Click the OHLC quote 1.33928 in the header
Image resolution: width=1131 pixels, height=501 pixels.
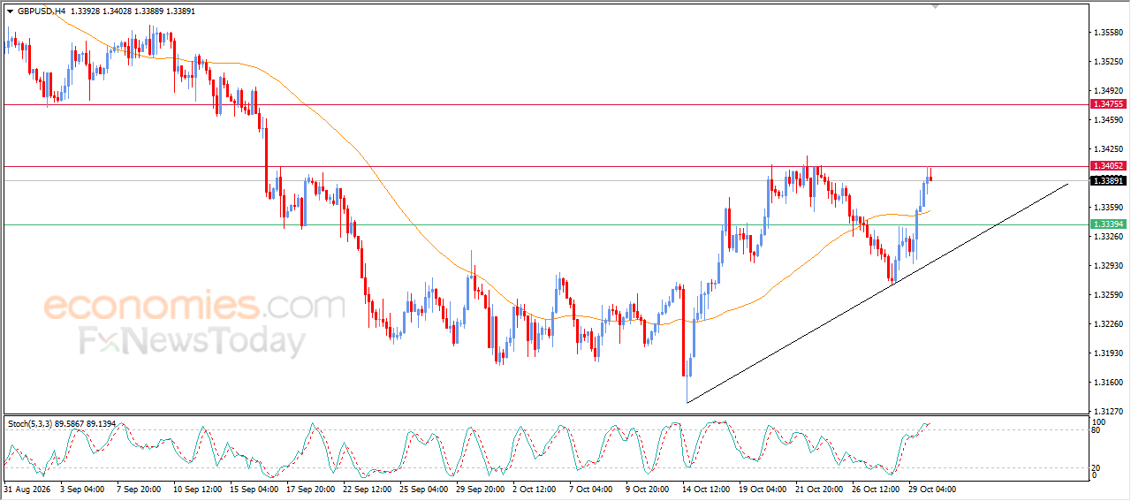point(87,11)
